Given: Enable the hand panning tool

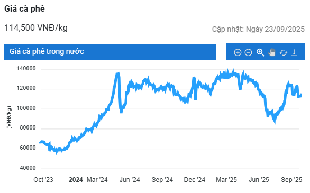Looking at the screenshot, I should 271,52.
